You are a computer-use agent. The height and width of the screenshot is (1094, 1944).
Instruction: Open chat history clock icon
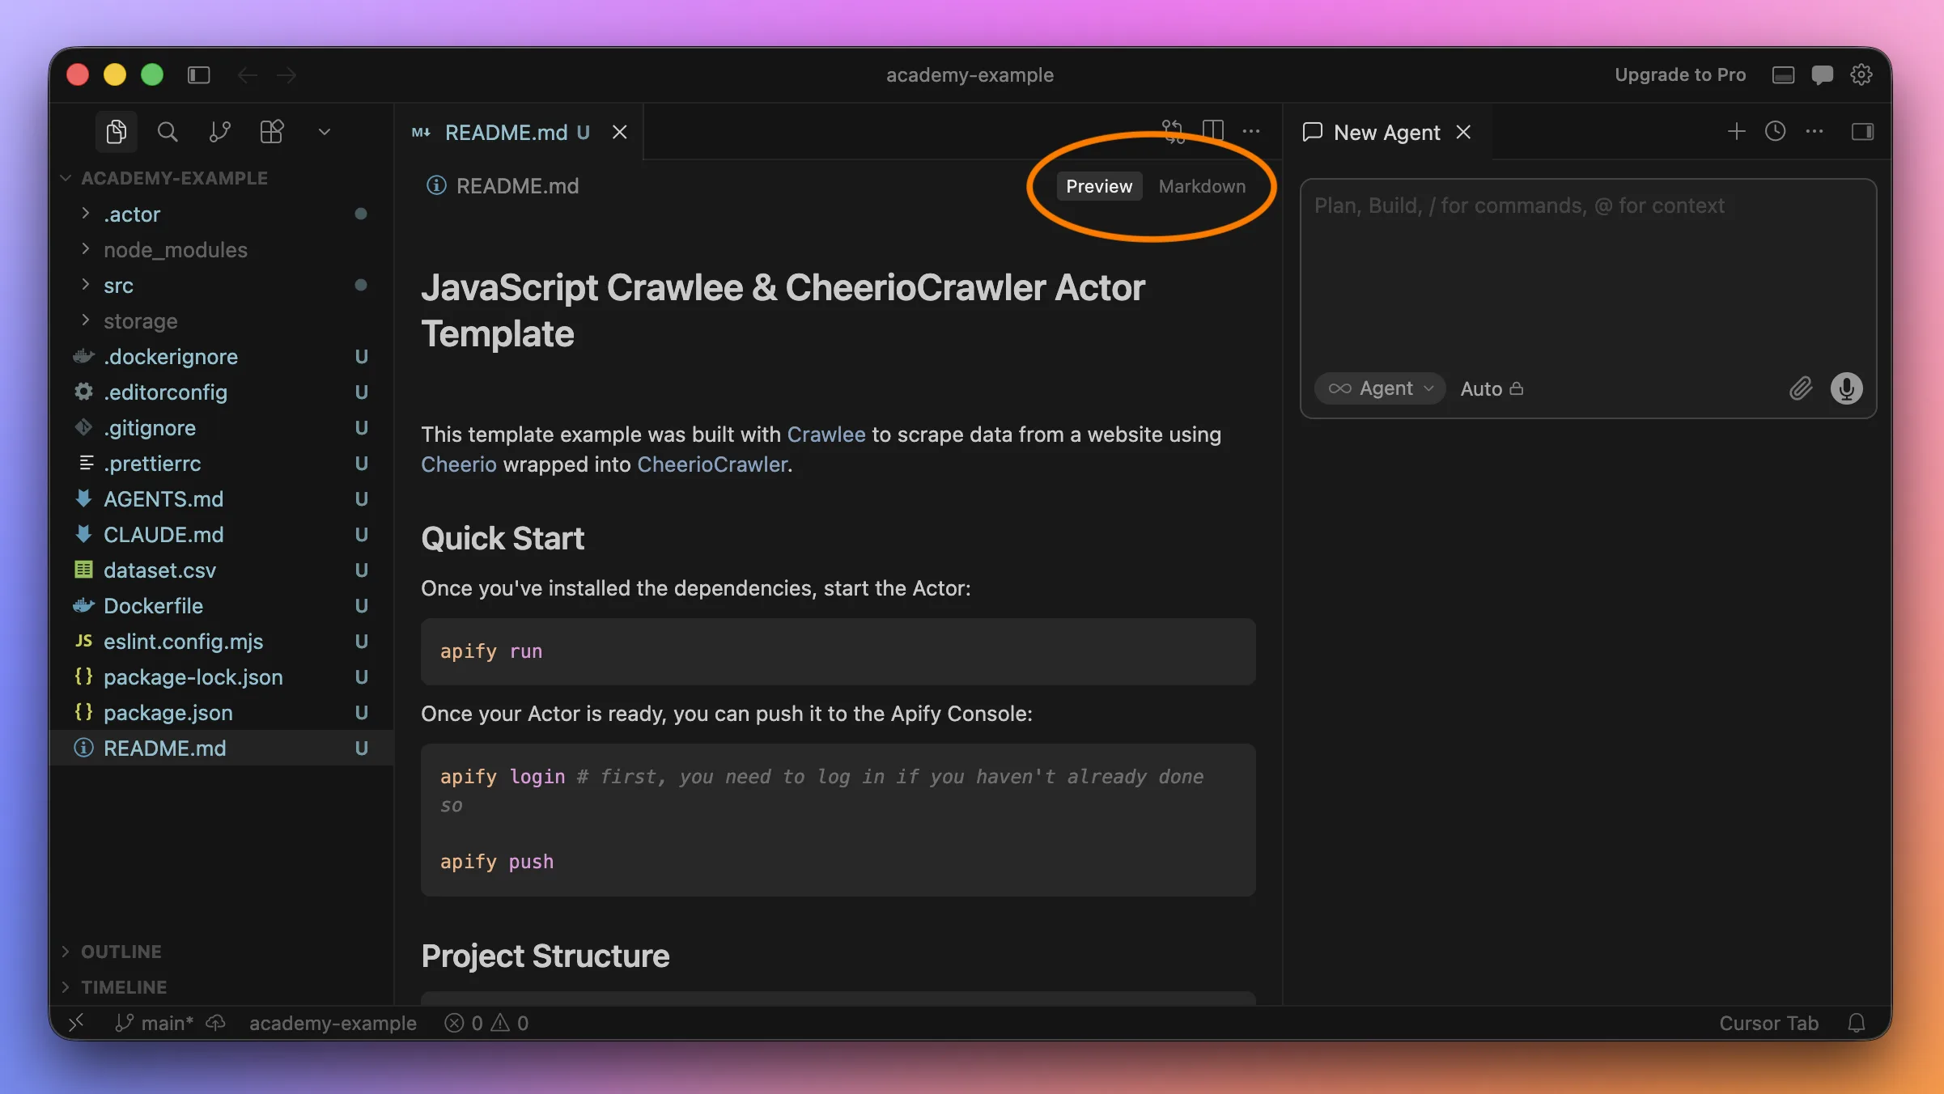point(1775,131)
